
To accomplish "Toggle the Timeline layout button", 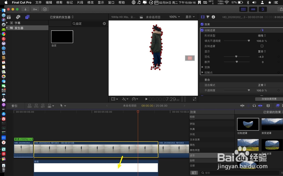I will pyautogui.click(x=253, y=9).
